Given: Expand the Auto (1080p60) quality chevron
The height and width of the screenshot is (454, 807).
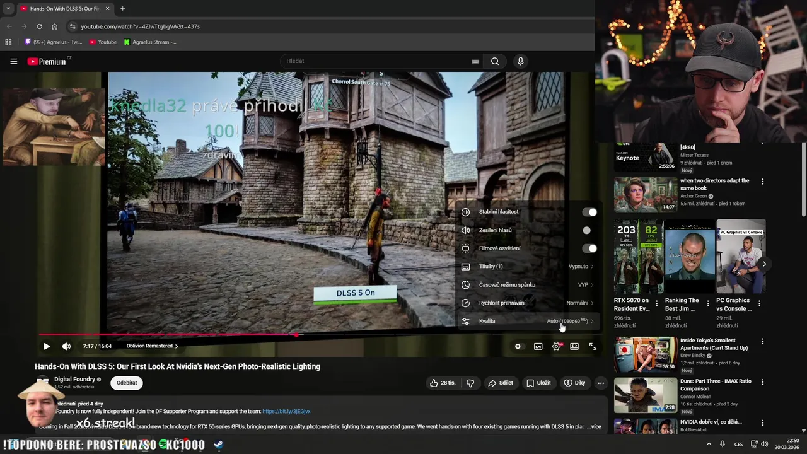Looking at the screenshot, I should (x=592, y=321).
